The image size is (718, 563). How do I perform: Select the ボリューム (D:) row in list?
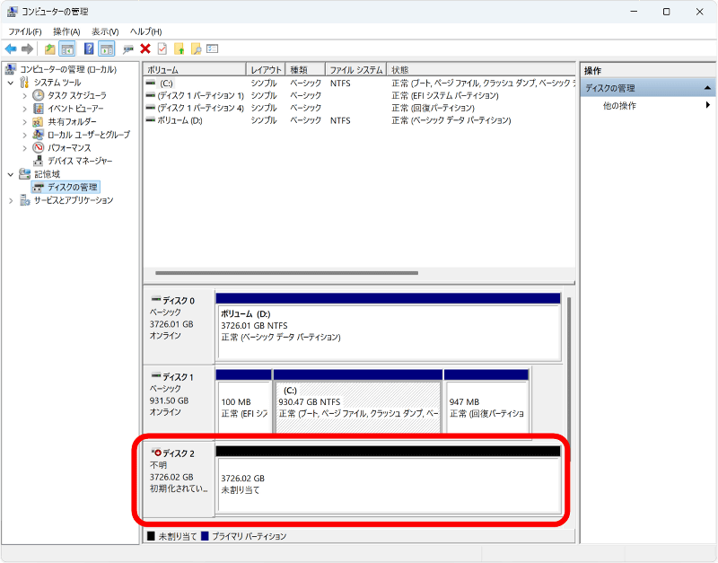coord(359,120)
